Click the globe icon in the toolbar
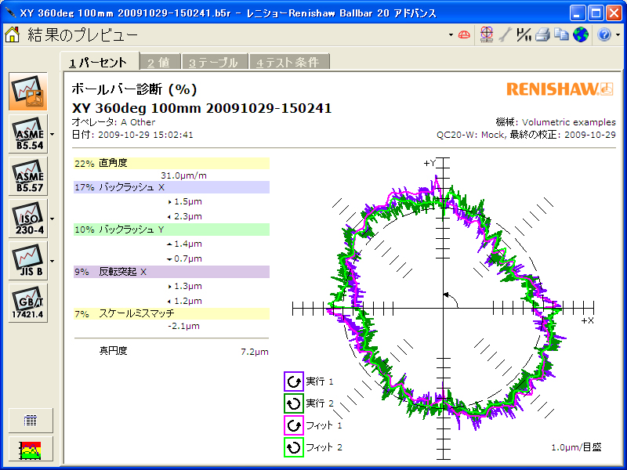This screenshot has width=627, height=470. (x=580, y=34)
